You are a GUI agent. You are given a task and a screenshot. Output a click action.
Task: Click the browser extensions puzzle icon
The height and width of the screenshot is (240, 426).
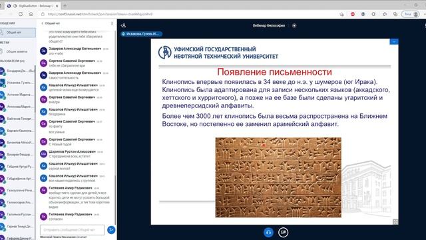(x=373, y=14)
